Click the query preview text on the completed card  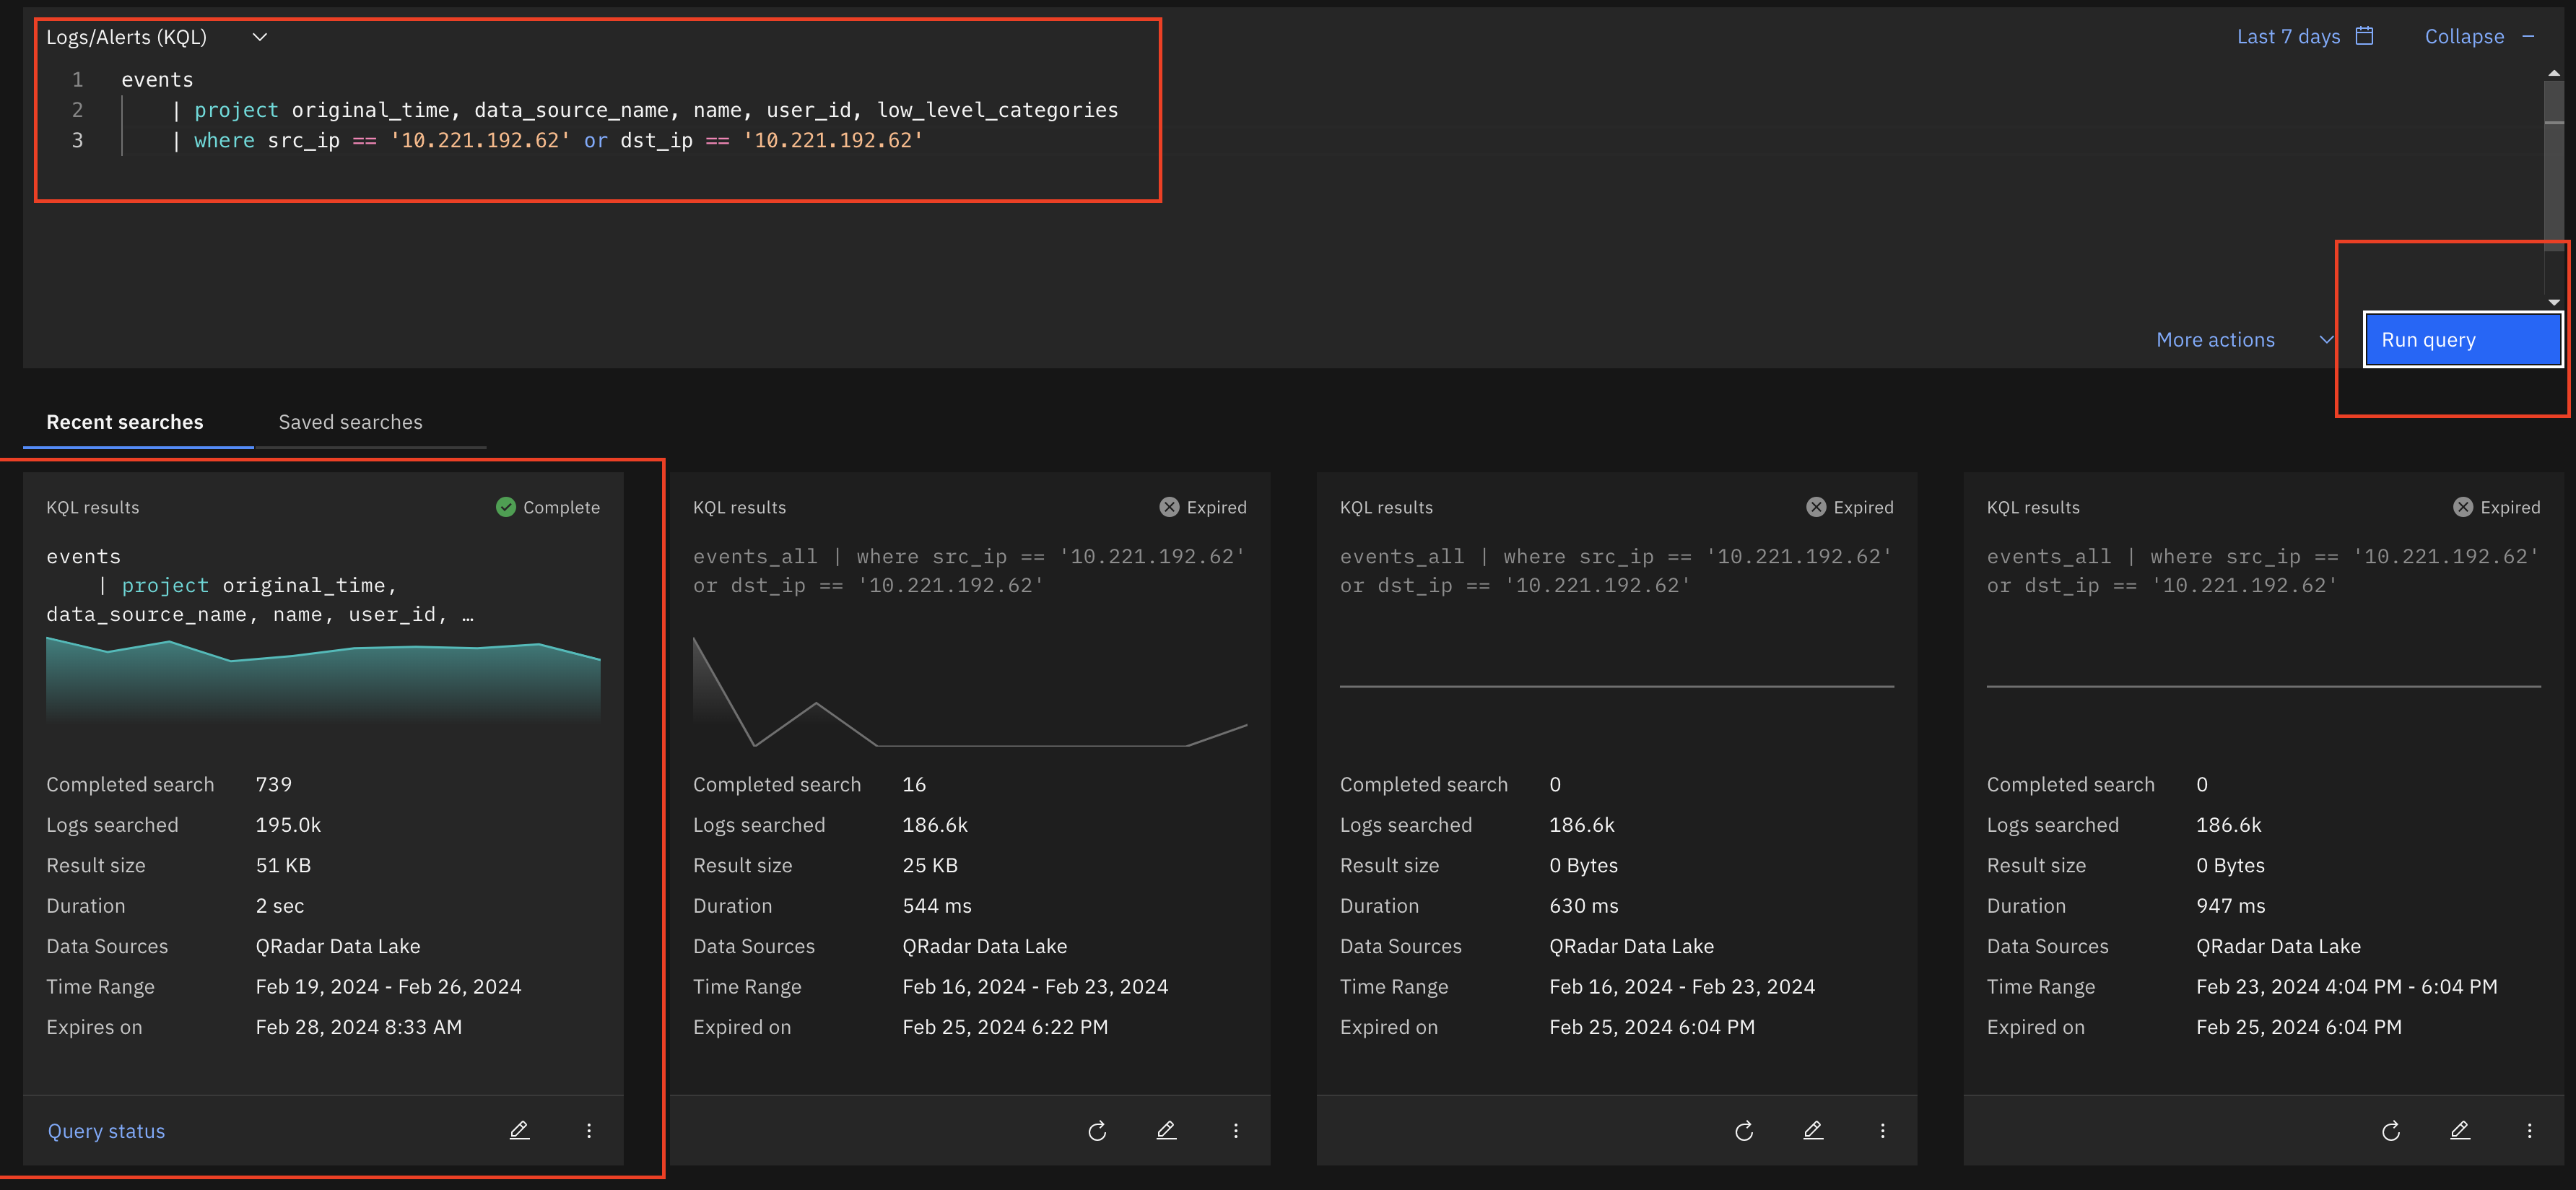pyautogui.click(x=260, y=585)
